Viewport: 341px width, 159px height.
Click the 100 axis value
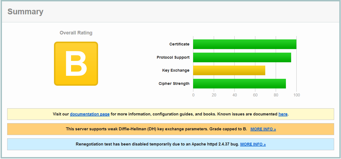click(296, 95)
